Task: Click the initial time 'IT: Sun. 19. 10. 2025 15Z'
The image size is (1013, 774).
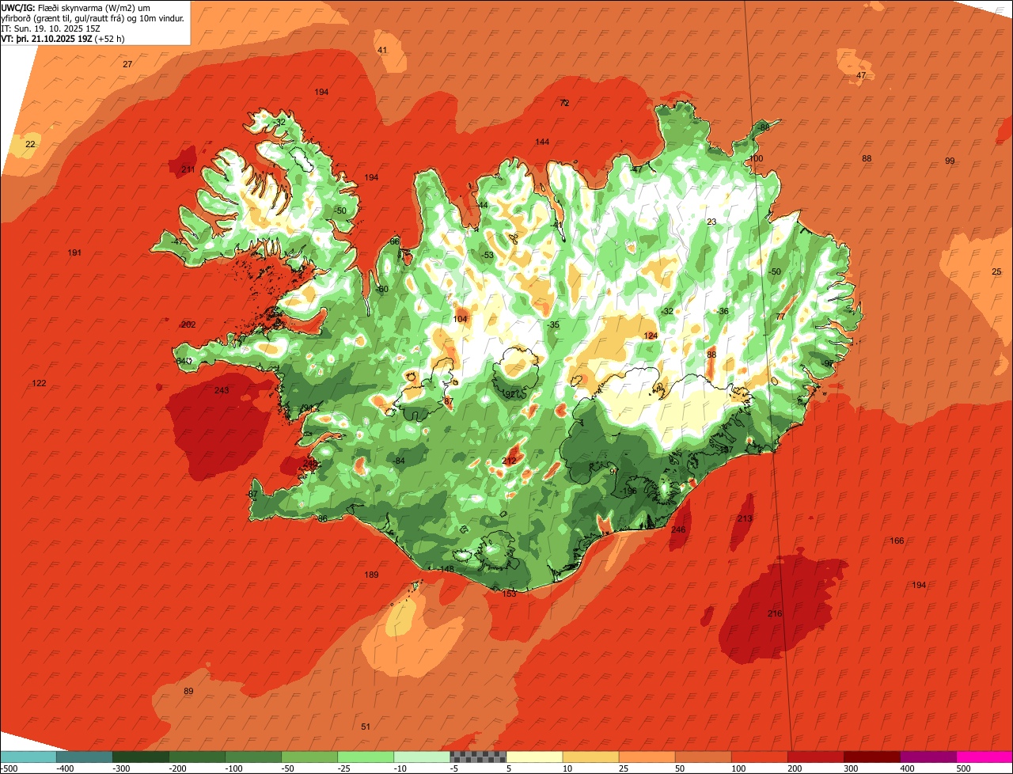Action: pos(52,28)
